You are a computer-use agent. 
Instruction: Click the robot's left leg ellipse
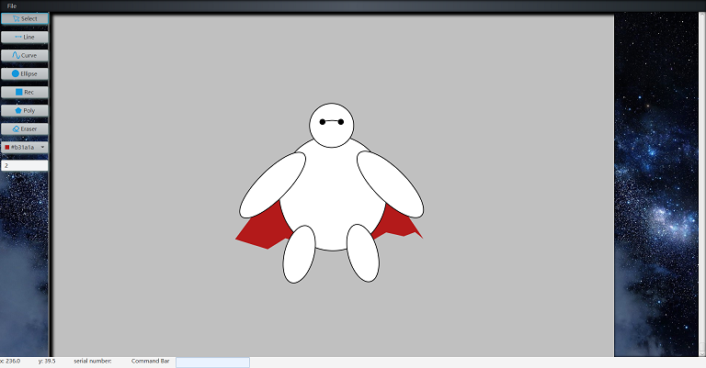[x=299, y=254]
